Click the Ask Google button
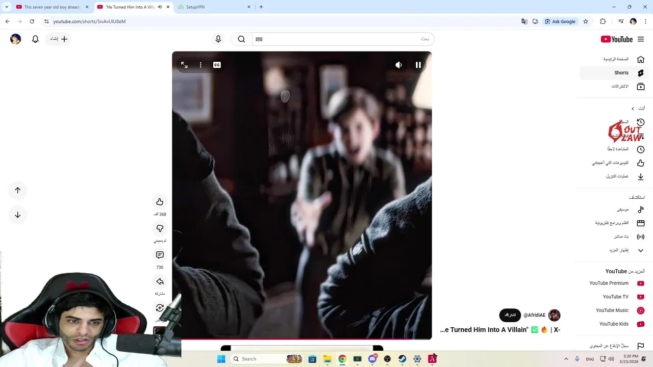This screenshot has height=367, width=653. point(560,21)
